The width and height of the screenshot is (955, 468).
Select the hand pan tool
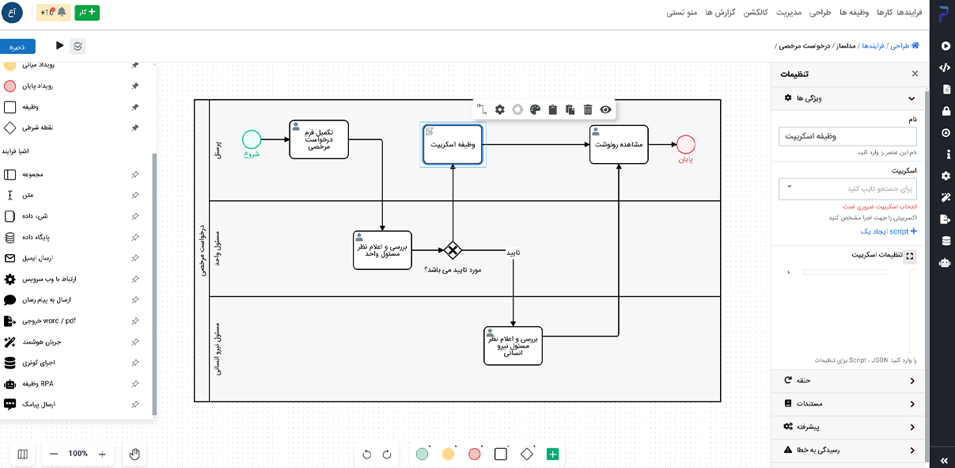point(135,454)
